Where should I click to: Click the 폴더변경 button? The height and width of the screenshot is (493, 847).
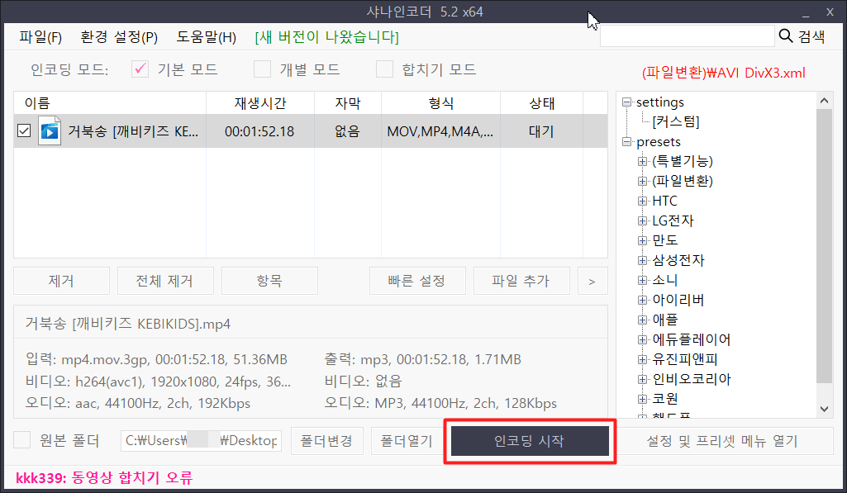click(x=326, y=441)
